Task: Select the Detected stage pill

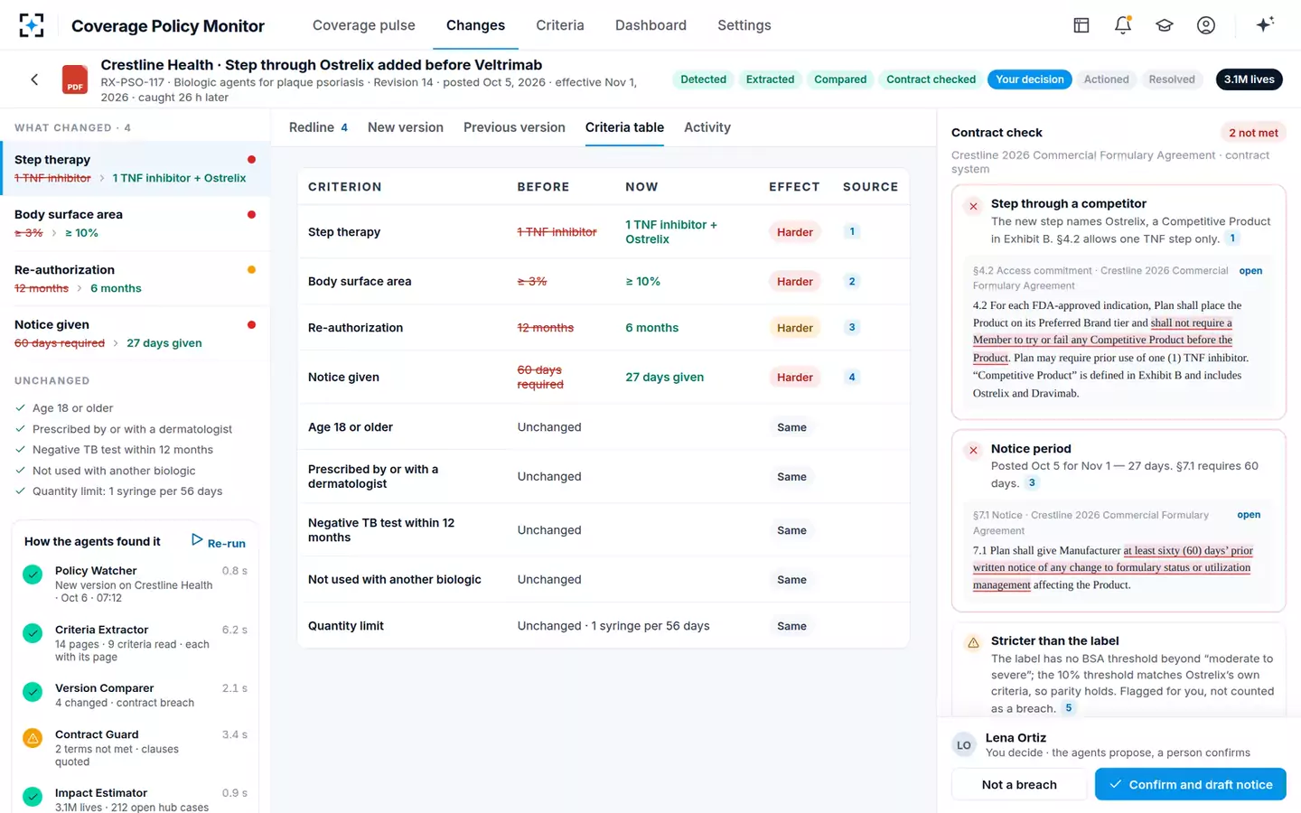Action: [703, 79]
